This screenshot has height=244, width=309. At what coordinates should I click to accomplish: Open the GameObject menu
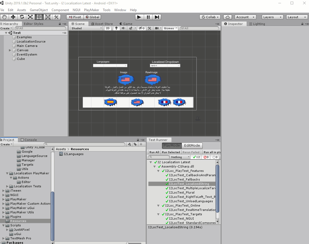point(39,10)
